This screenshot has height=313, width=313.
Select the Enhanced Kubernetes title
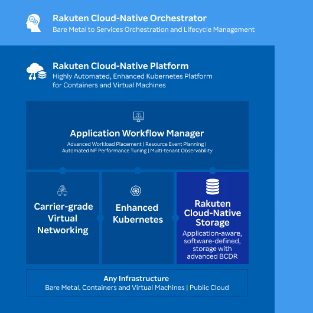(x=138, y=214)
